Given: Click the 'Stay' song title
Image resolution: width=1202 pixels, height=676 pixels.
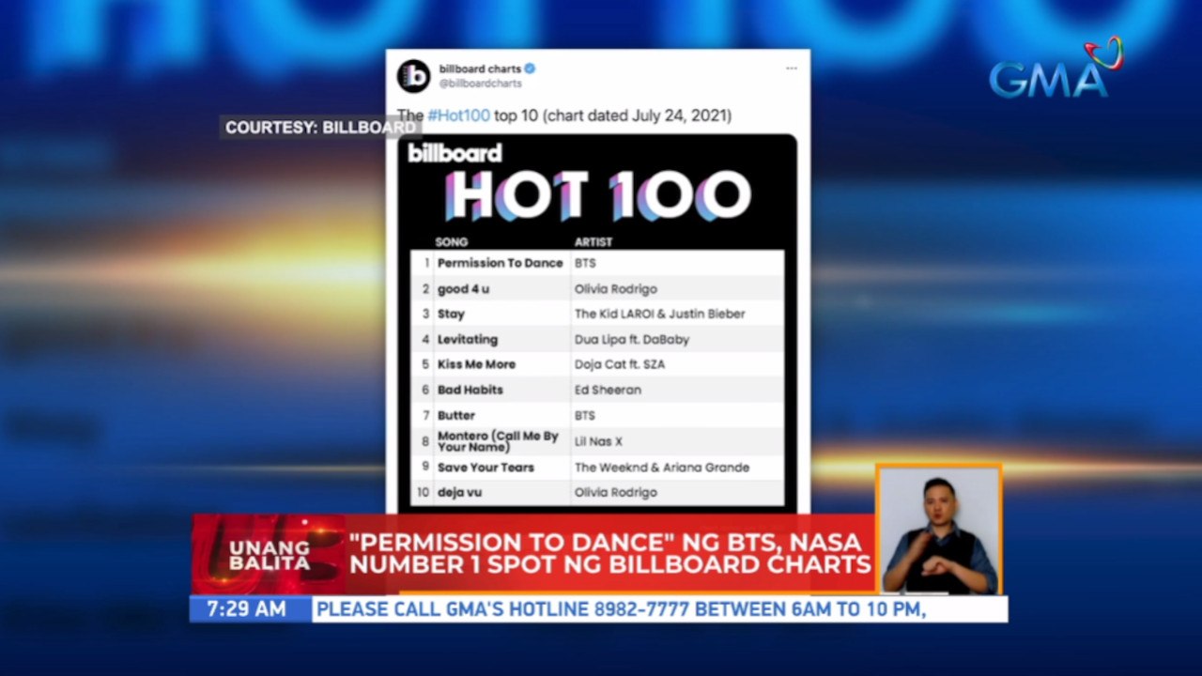Looking at the screenshot, I should [x=451, y=315].
